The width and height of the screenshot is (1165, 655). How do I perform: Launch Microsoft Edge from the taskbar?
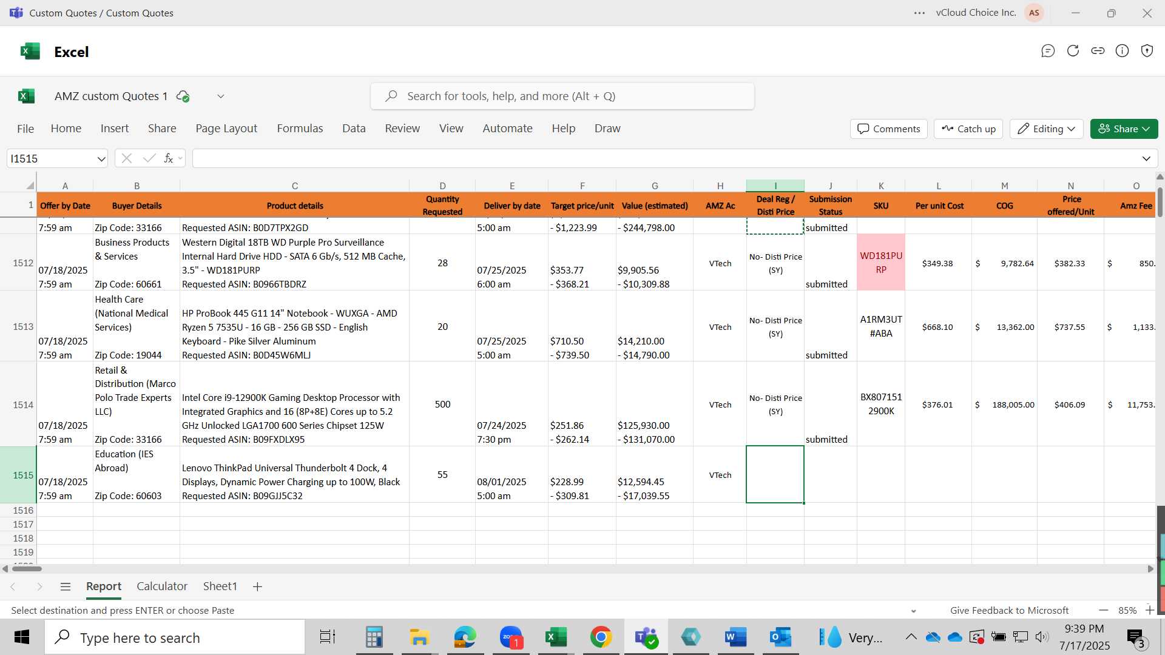pos(465,637)
